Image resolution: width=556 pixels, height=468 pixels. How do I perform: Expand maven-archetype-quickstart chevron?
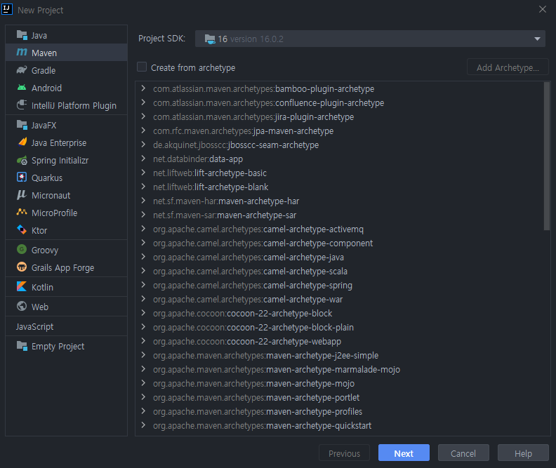point(143,425)
